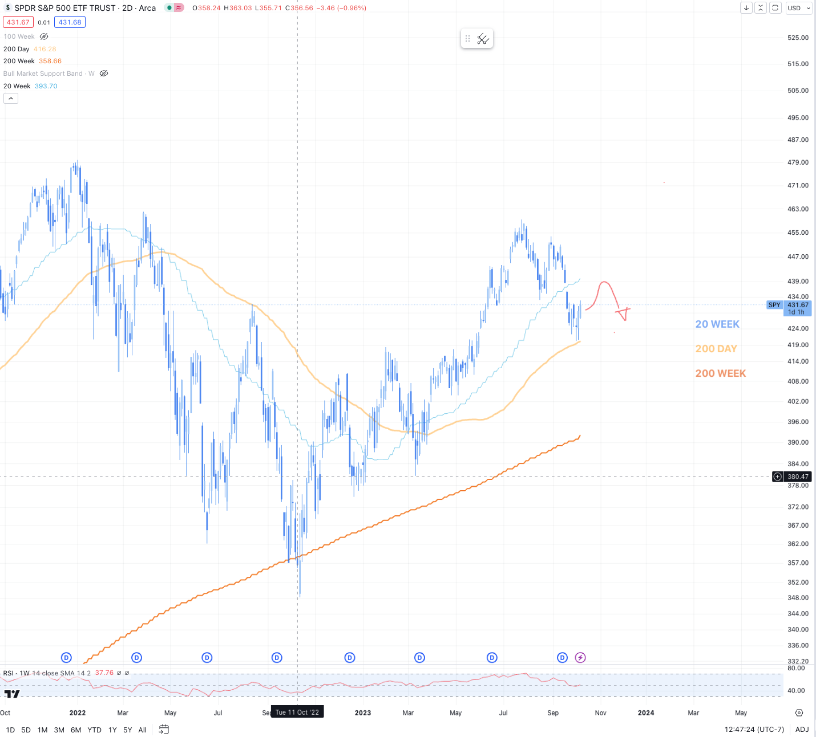This screenshot has width=816, height=737.
Task: Open the dividend marker near June 2023
Action: pos(492,658)
